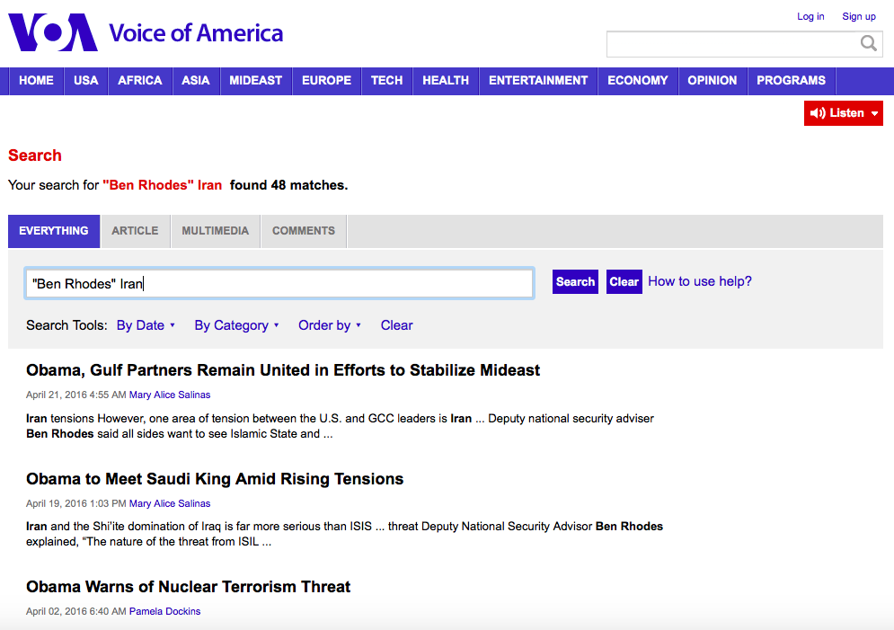Click the snippet starting Iran tensions However
The image size is (894, 630).
click(x=340, y=426)
